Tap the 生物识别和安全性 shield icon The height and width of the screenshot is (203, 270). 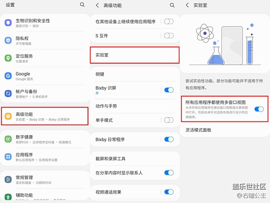[8, 22]
